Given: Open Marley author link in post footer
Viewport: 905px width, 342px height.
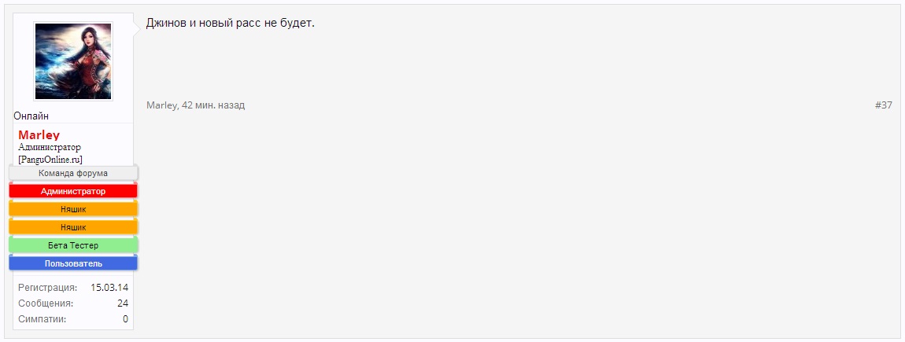Looking at the screenshot, I should [x=161, y=105].
